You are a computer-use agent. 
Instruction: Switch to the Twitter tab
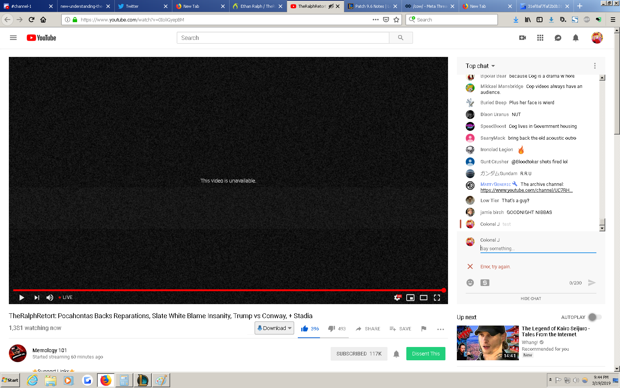143,6
